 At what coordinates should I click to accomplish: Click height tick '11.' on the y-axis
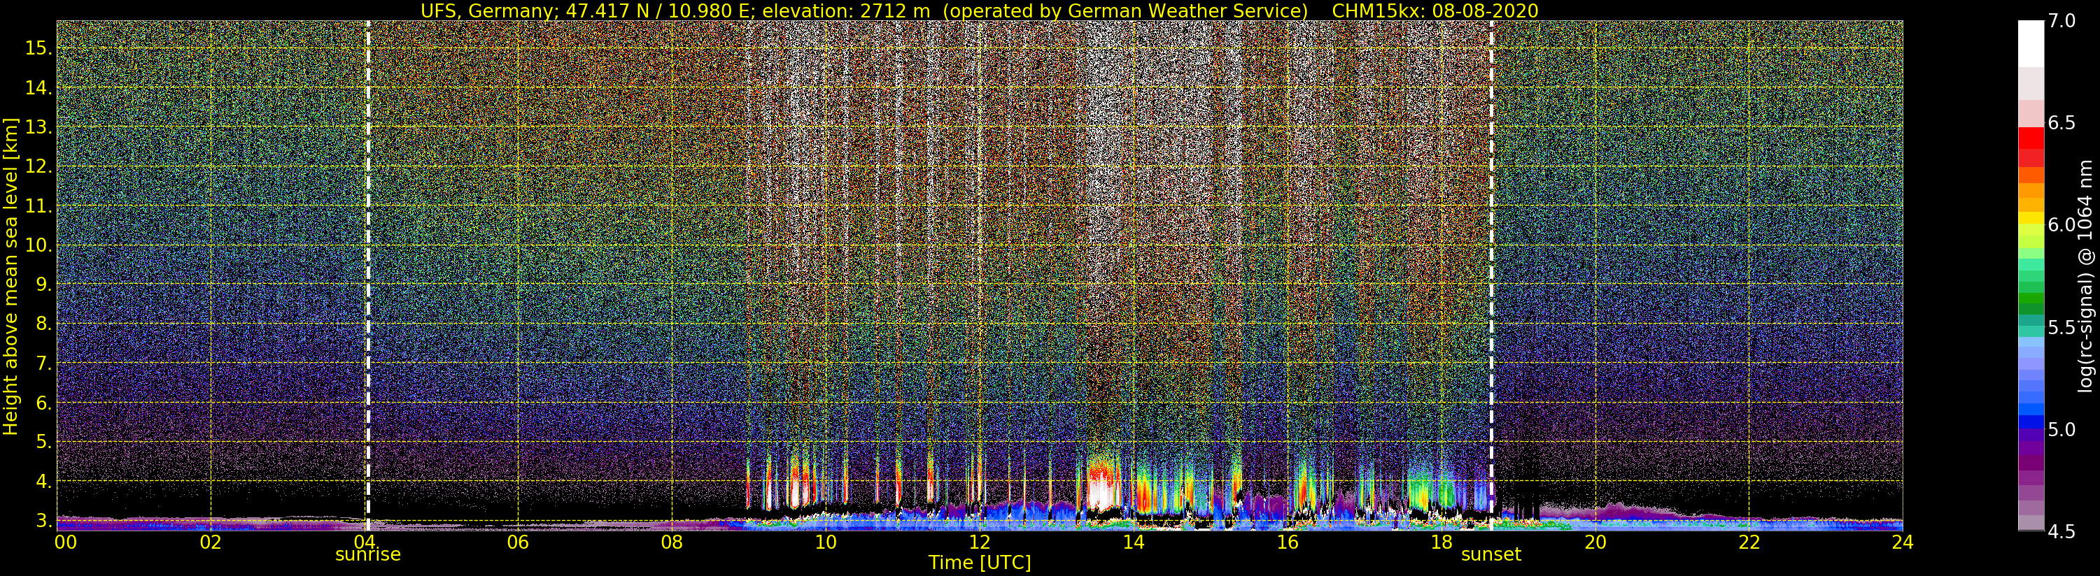38,206
